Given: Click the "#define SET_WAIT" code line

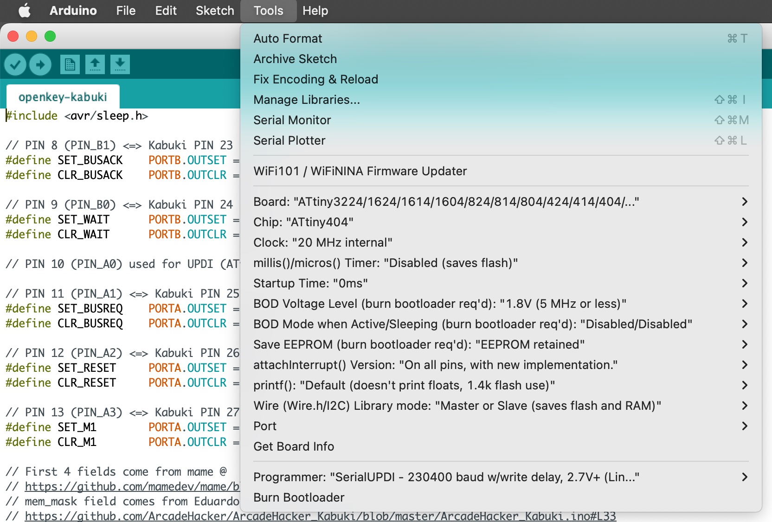Looking at the screenshot, I should pos(122,219).
